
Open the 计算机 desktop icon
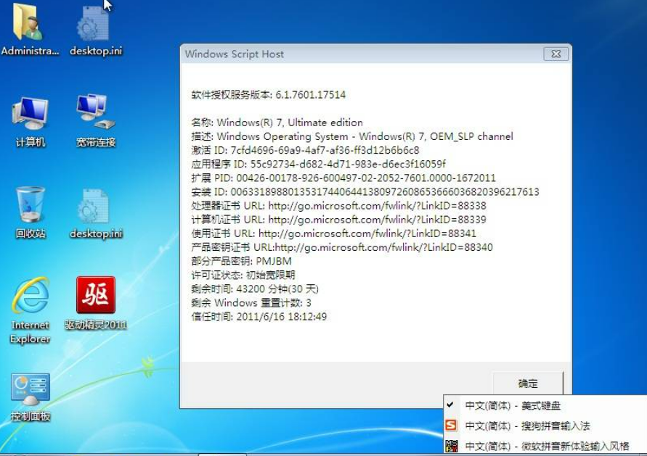[x=30, y=122]
